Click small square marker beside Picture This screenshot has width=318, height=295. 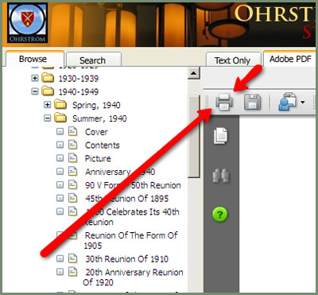(60, 158)
